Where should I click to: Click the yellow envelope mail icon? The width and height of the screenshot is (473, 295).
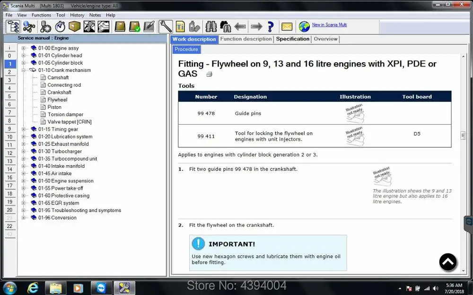[x=287, y=27]
